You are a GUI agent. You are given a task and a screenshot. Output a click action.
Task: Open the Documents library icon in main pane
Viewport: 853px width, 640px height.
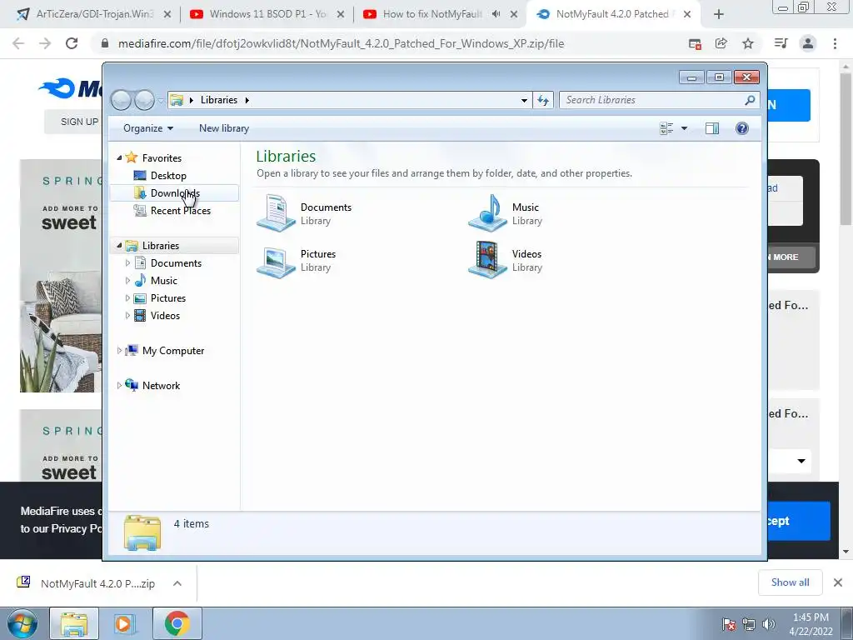[277, 213]
